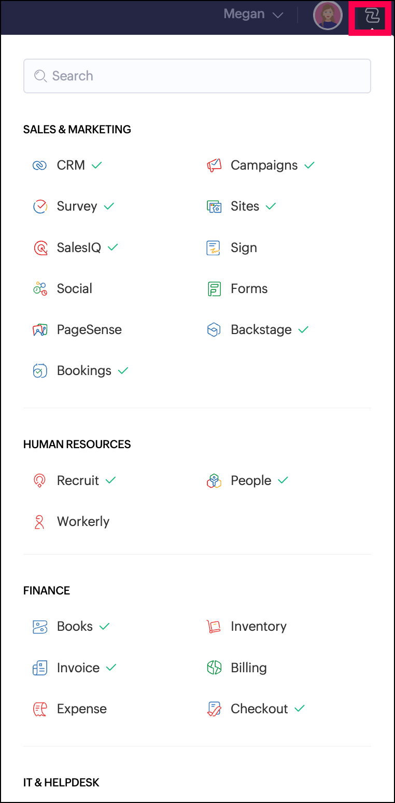This screenshot has height=803, width=395.
Task: Click the apps Search field
Action: tap(197, 76)
